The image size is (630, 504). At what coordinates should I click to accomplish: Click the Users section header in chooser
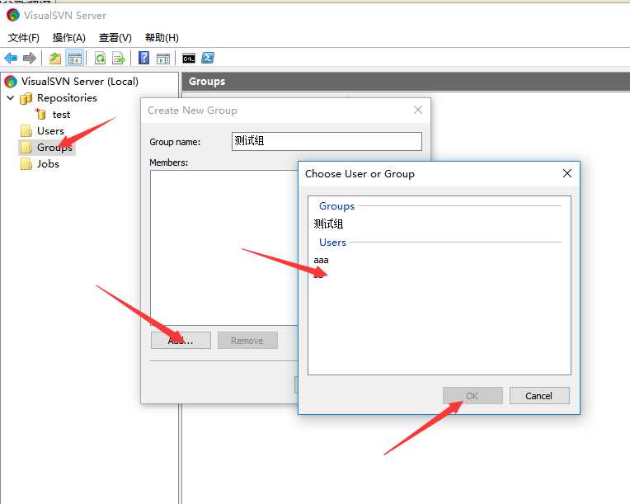click(x=332, y=243)
